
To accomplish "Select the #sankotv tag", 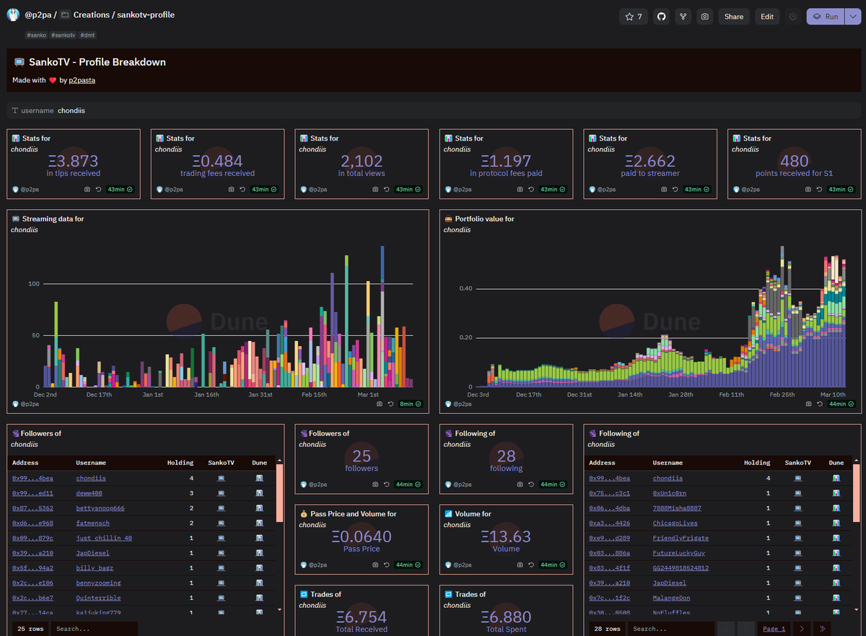I will (62, 35).
